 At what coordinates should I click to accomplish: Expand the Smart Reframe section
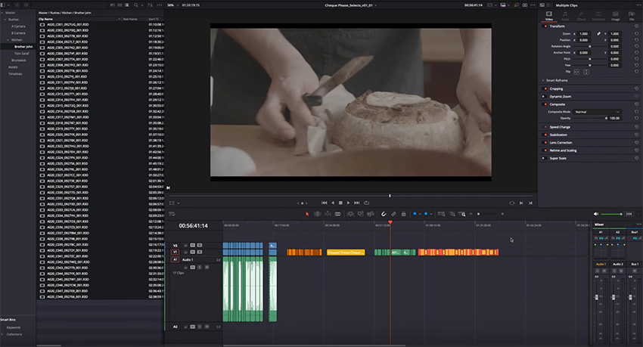(x=545, y=80)
